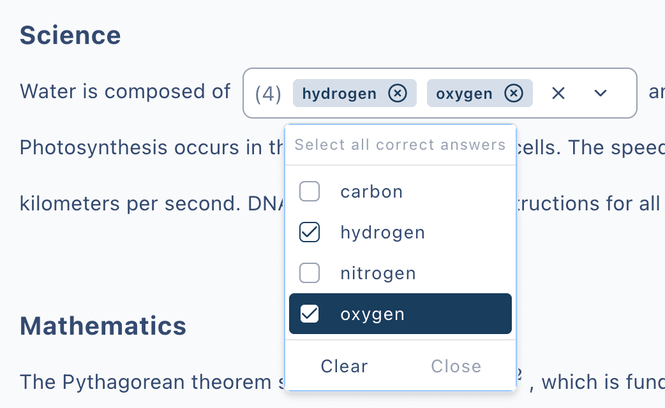Click the (4) answer counter
This screenshot has height=408, width=665.
pyautogui.click(x=268, y=93)
